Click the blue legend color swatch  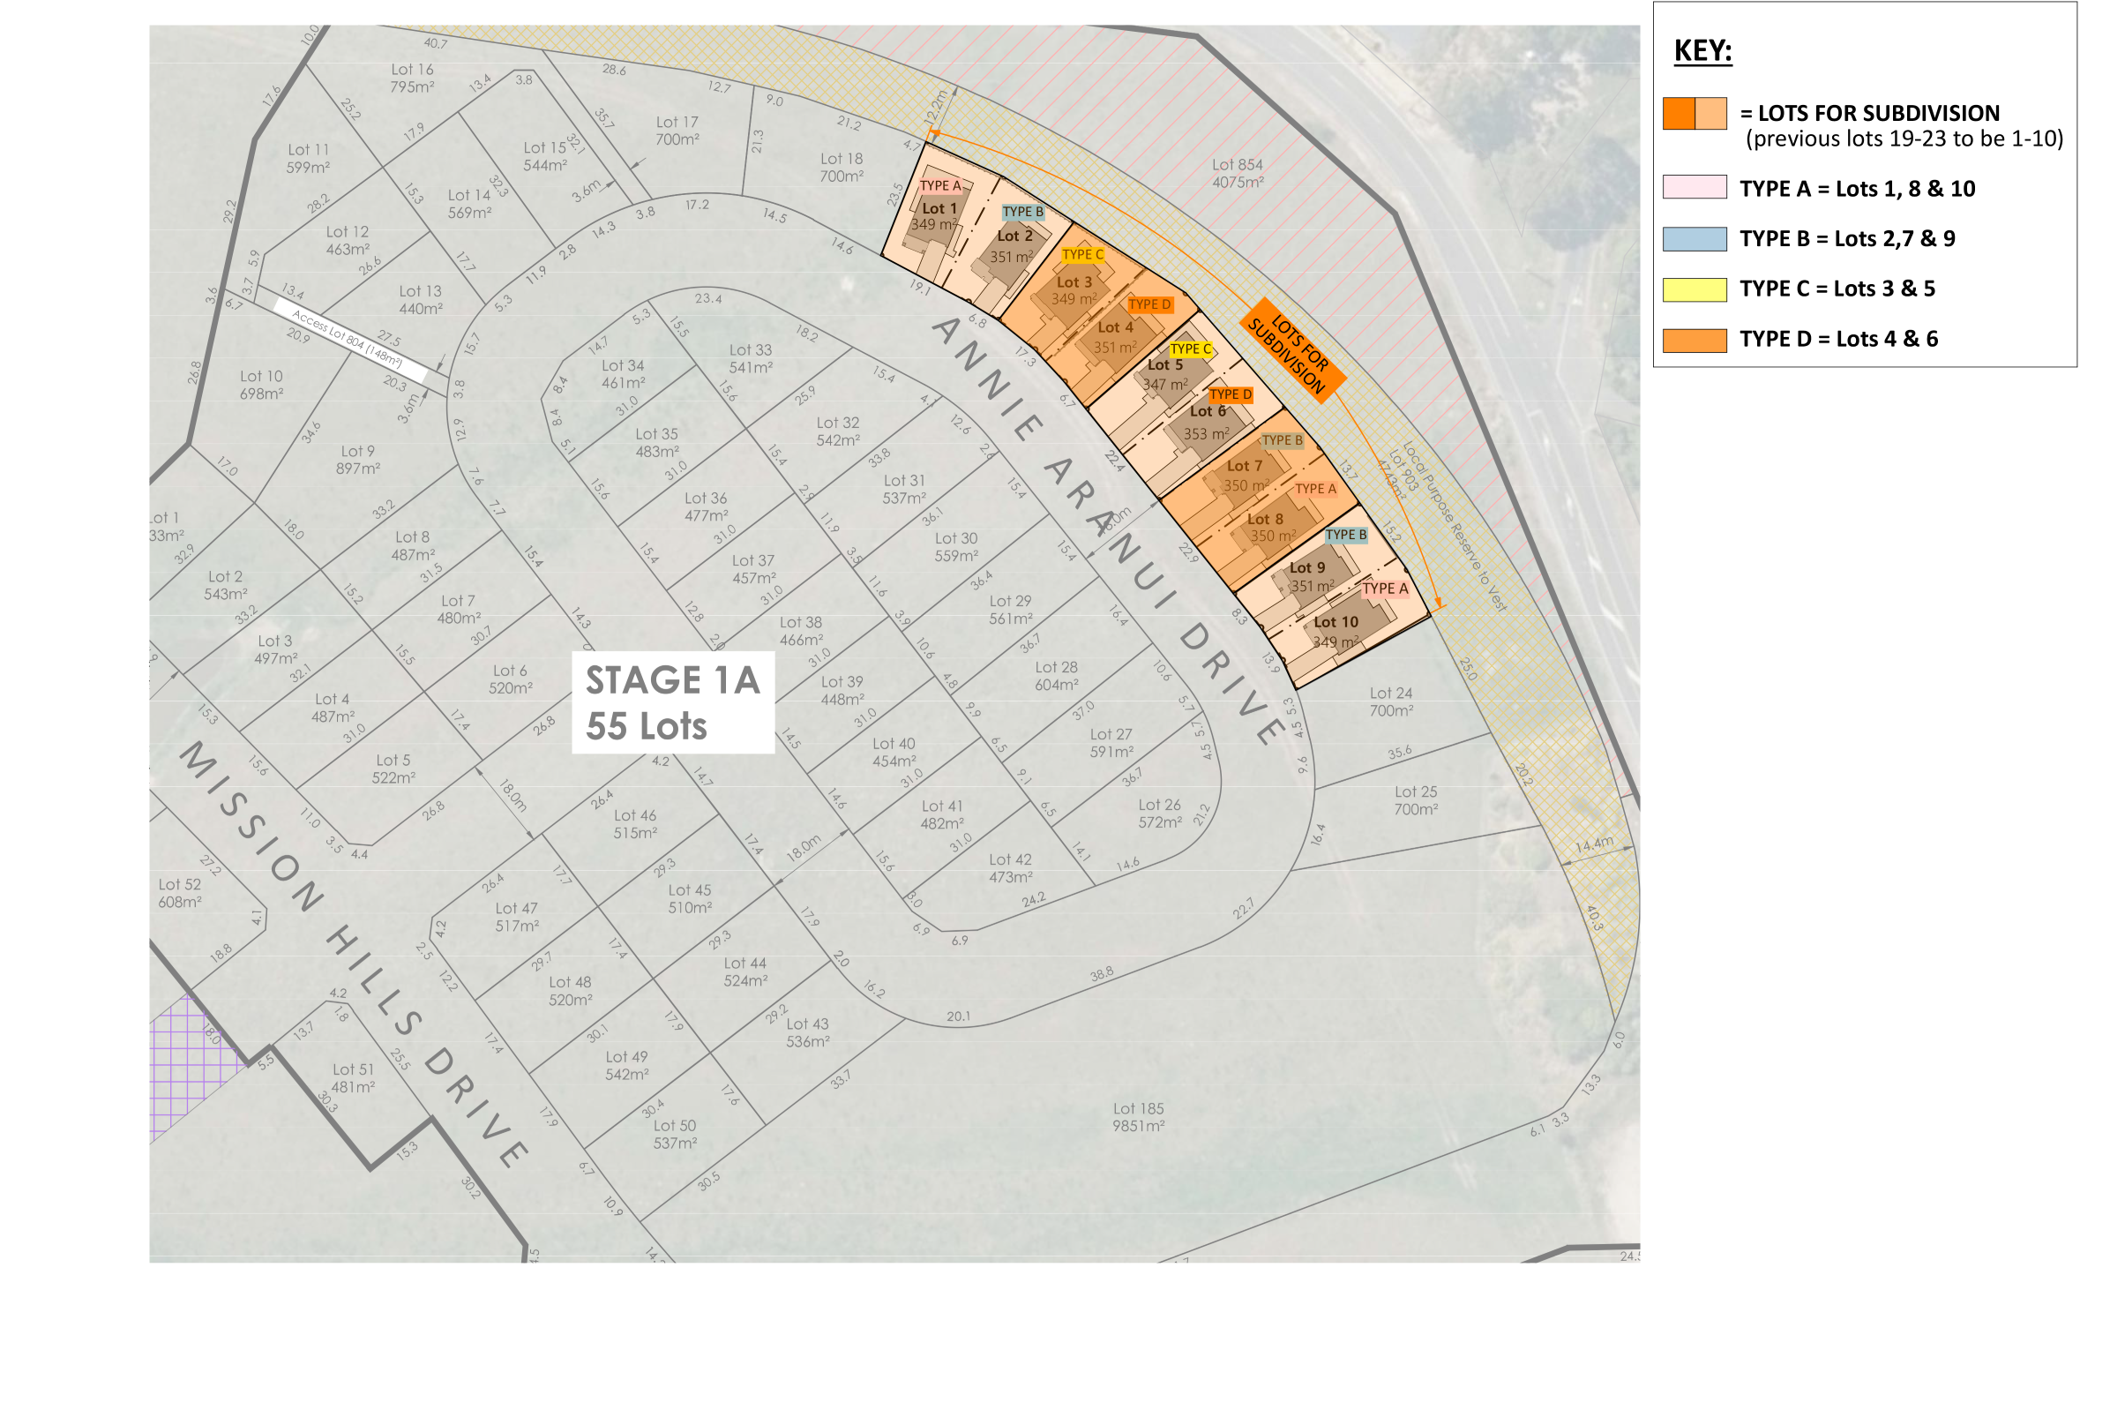pos(1694,238)
